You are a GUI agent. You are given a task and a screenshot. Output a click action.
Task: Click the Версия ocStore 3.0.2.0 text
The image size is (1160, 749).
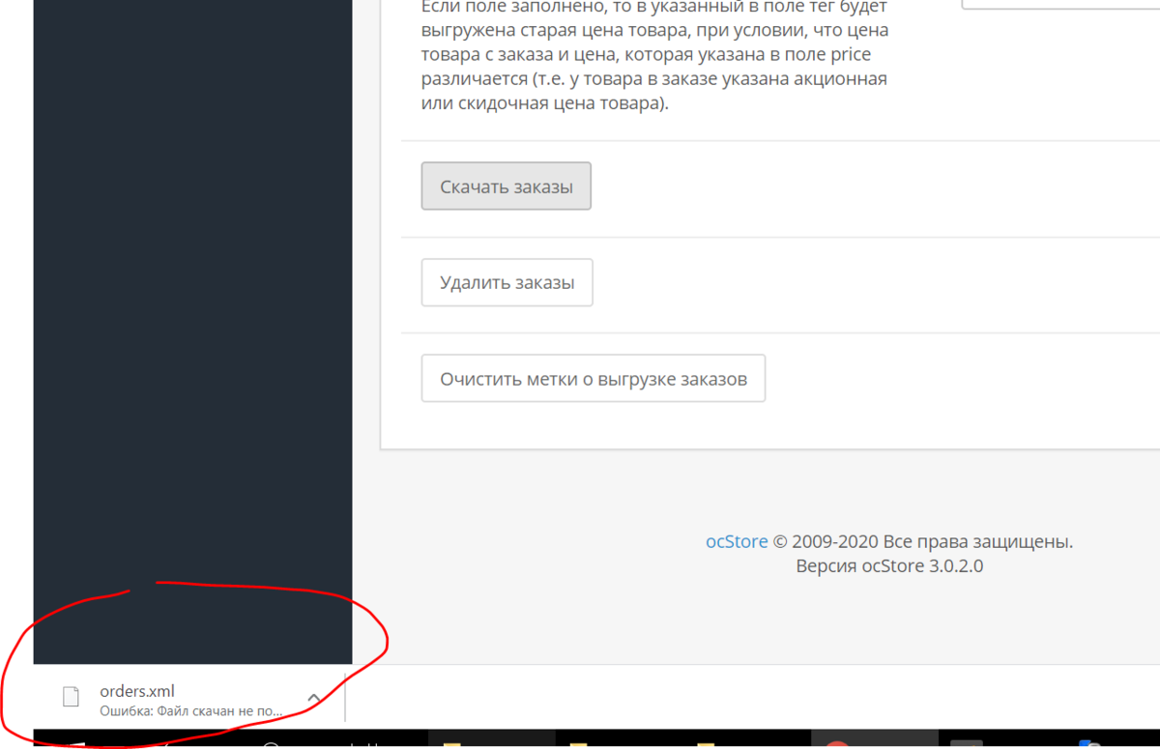coord(889,566)
